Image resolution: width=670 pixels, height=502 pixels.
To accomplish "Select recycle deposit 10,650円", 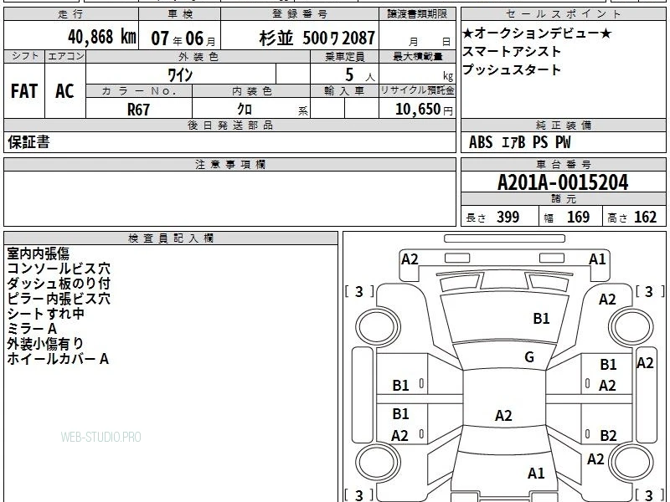I will [x=424, y=110].
